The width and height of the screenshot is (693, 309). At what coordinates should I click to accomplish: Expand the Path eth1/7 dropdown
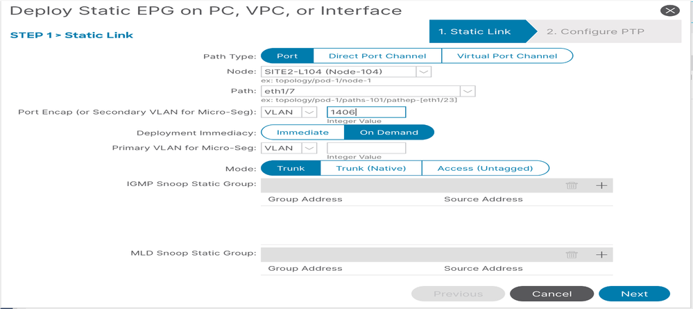468,91
